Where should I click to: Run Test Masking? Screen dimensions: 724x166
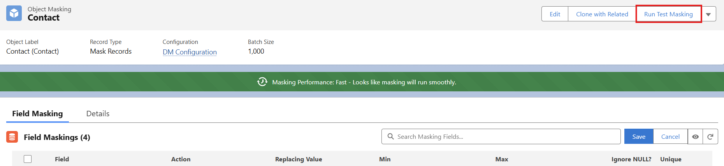click(668, 14)
